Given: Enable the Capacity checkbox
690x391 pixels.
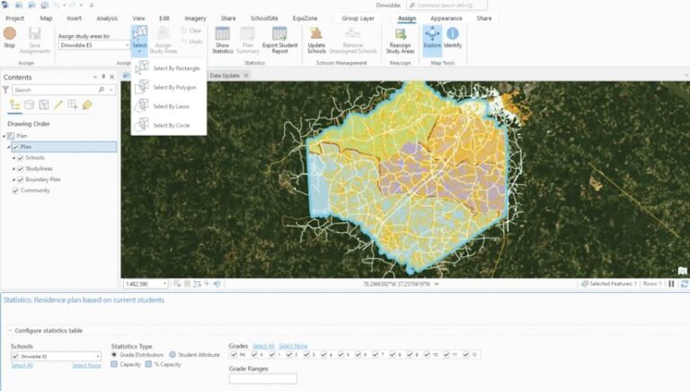Looking at the screenshot, I should pos(114,365).
